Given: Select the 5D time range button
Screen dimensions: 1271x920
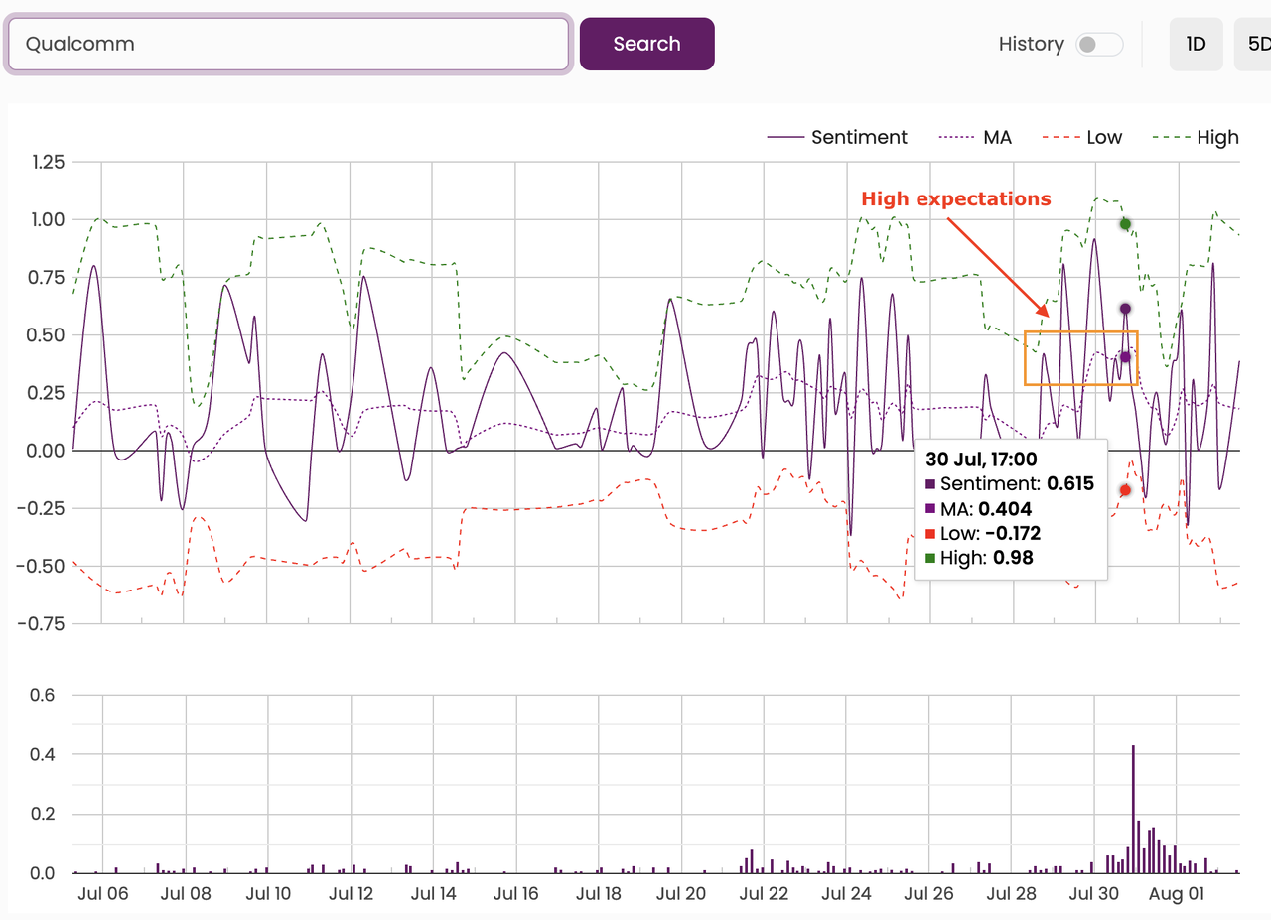Looking at the screenshot, I should (1253, 44).
